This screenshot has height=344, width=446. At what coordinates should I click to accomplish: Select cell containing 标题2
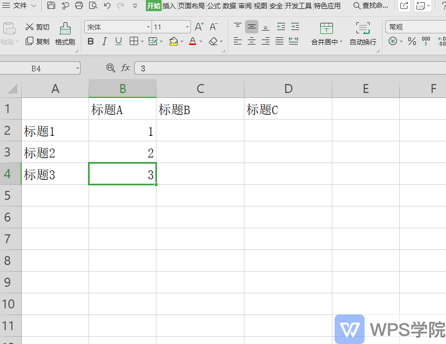click(55, 153)
